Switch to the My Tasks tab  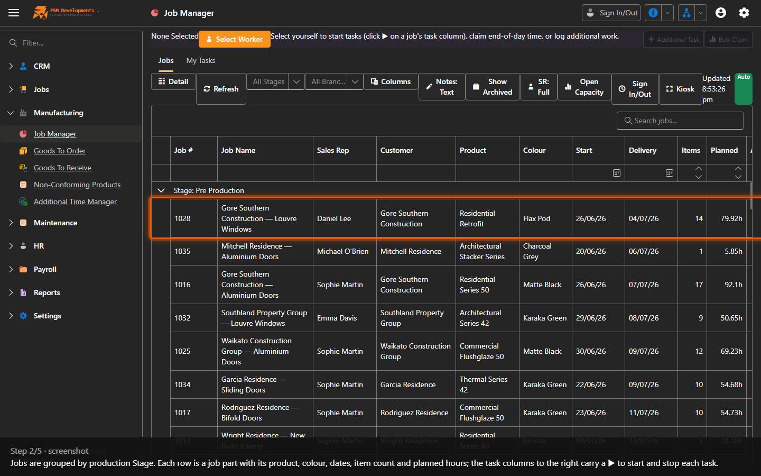[x=201, y=60]
